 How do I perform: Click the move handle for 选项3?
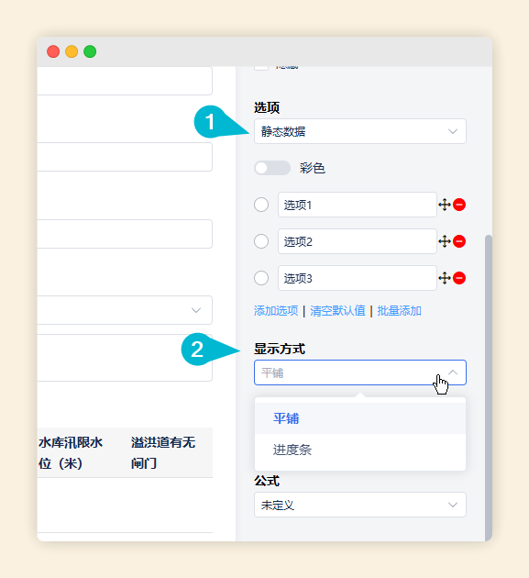pyautogui.click(x=445, y=278)
